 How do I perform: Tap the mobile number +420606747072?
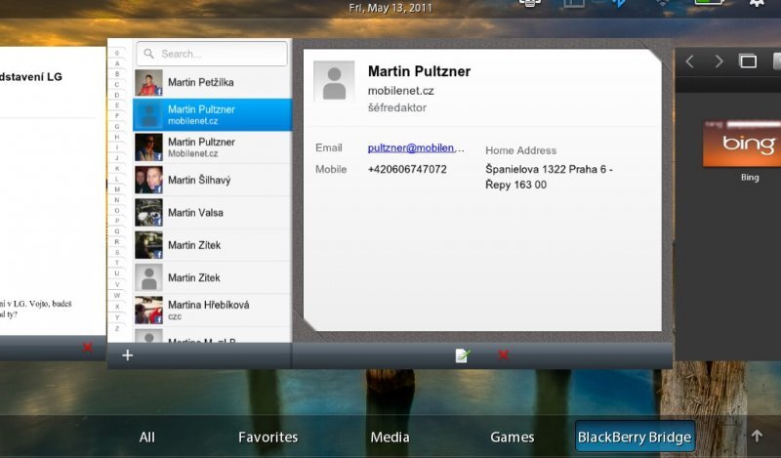(x=407, y=170)
